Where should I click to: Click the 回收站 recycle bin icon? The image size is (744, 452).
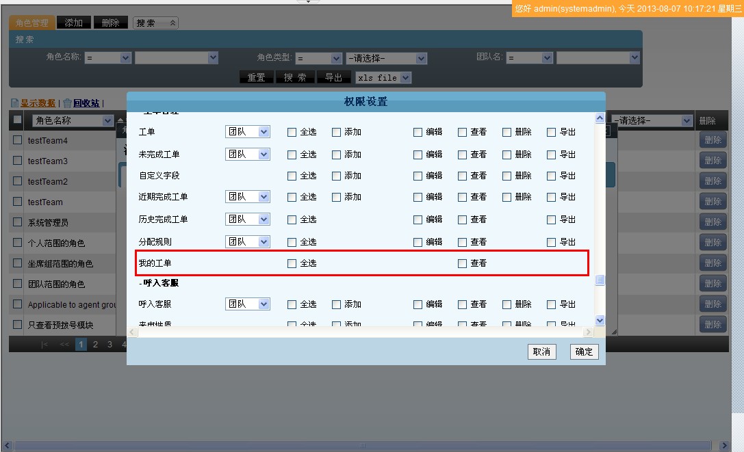coord(67,103)
